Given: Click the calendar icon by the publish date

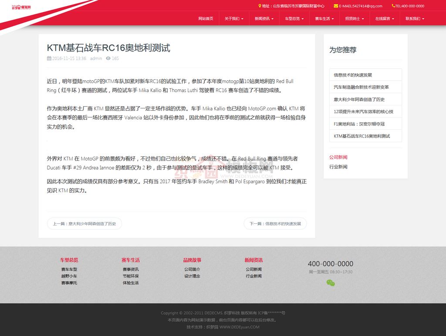Looking at the screenshot, I should [x=49, y=58].
